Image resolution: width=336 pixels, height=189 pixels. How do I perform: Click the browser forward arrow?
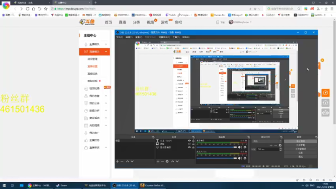coord(21,9)
